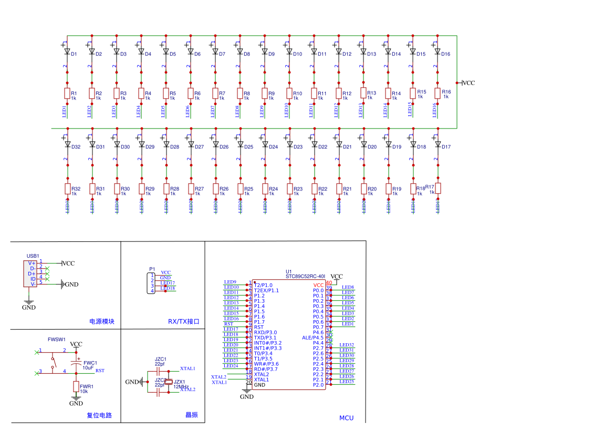
Task: Select the FWR1 10k resistor symbol
Action: point(76,387)
